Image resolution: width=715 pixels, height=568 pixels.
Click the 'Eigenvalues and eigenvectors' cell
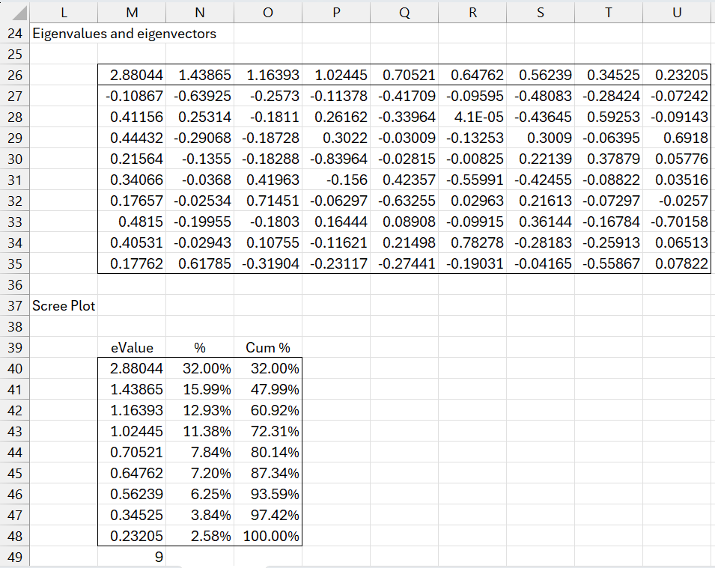[x=124, y=34]
